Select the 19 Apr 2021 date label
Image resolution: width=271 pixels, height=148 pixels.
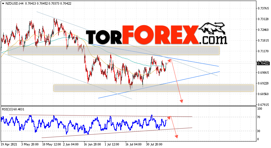8,144
